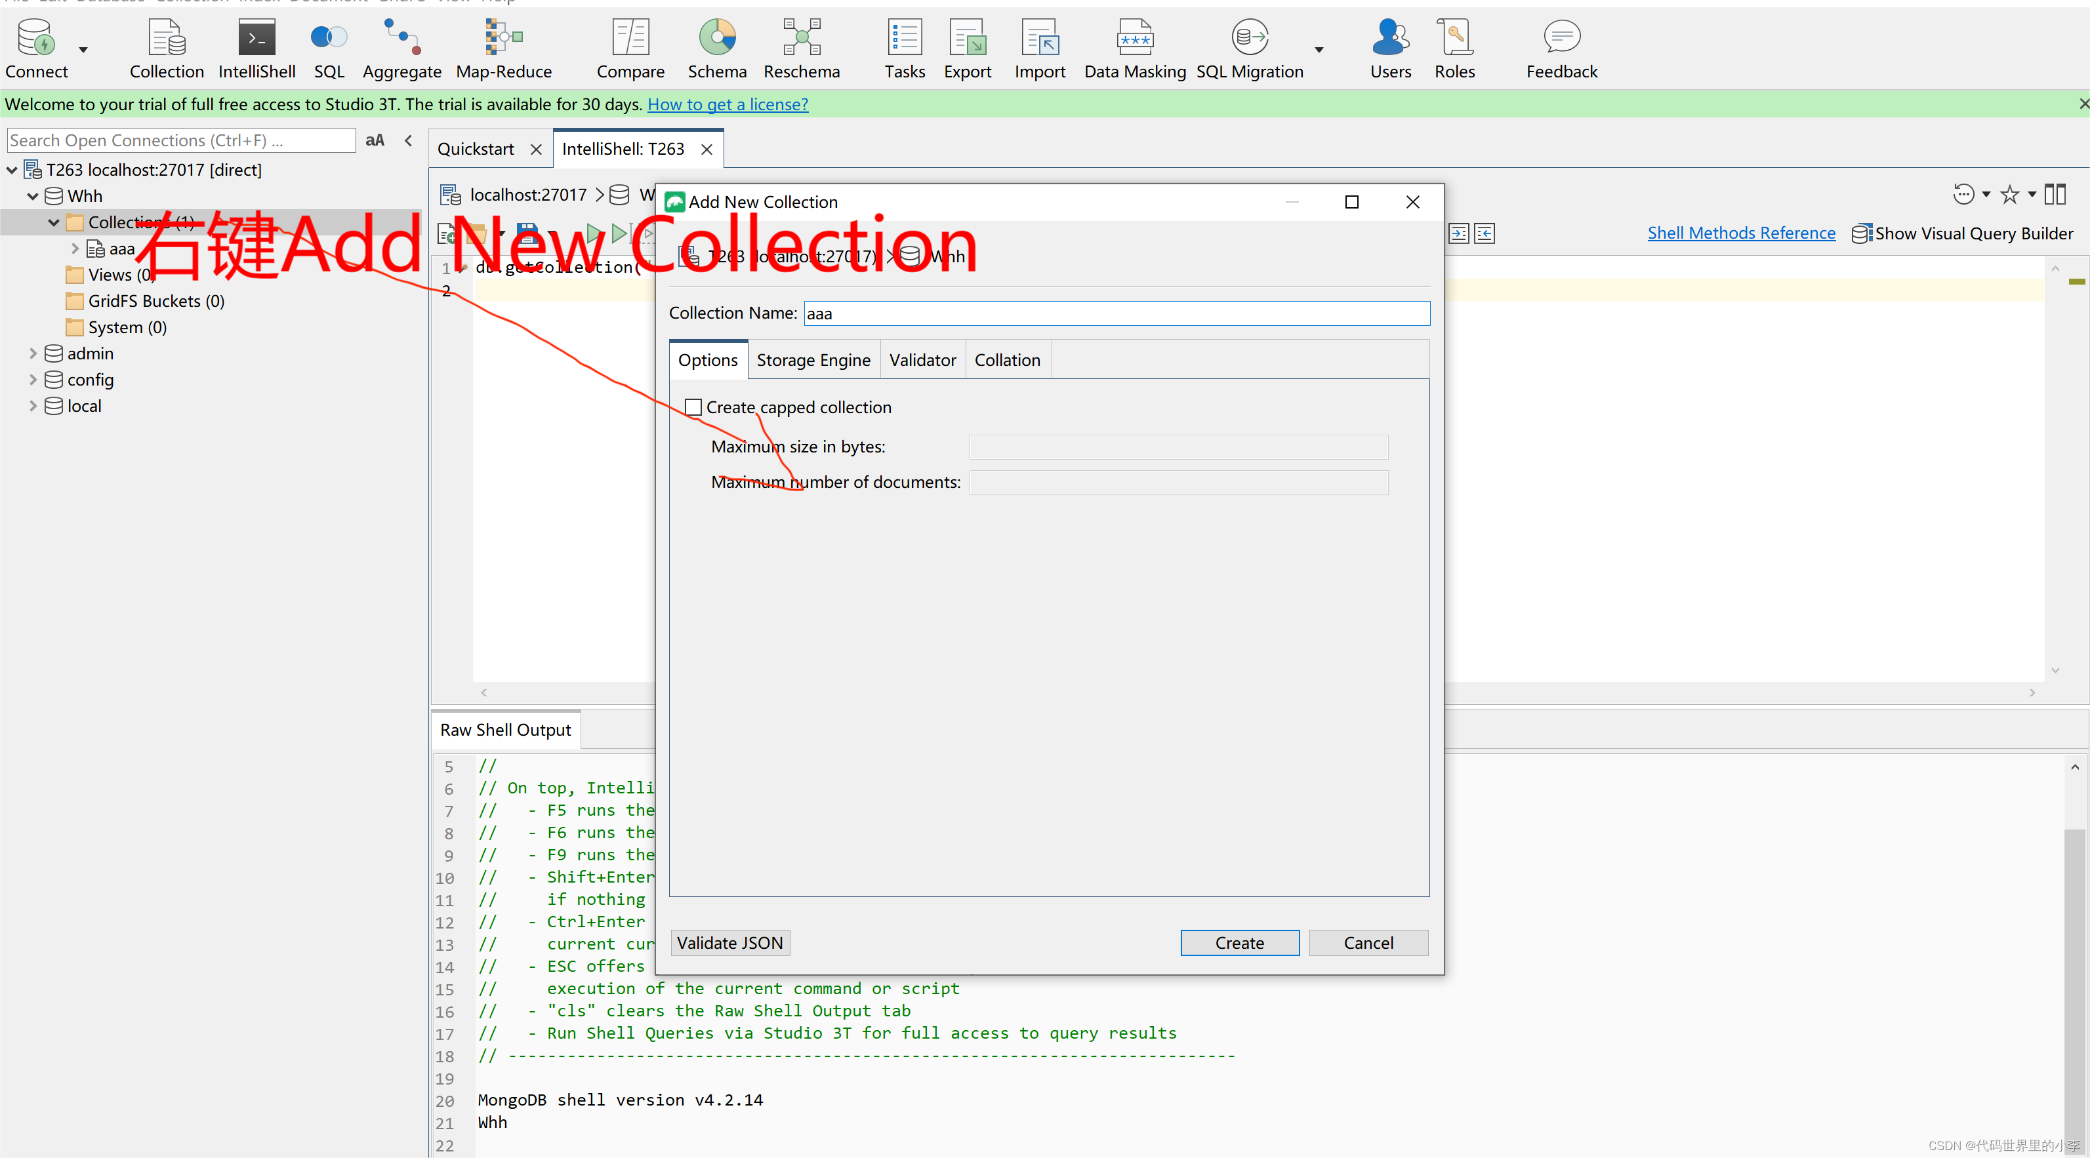Screen dimensions: 2090x1158
Task: Click the Validate JSON button
Action: (729, 942)
